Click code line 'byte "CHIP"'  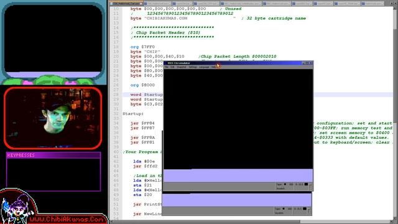click(x=145, y=52)
